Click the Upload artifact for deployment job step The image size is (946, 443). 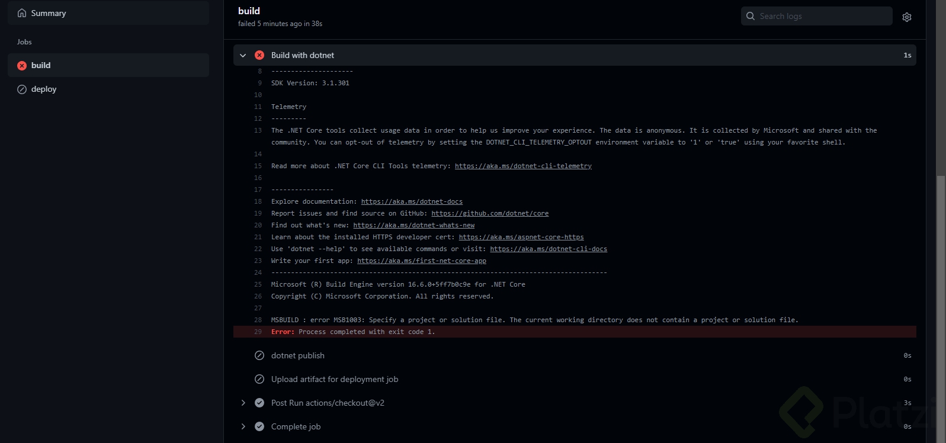tap(335, 379)
